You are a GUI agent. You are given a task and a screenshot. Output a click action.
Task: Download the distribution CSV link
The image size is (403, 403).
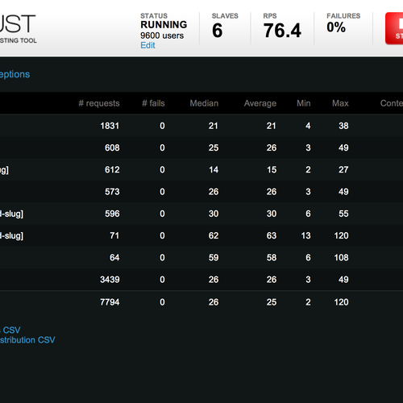coord(27,340)
